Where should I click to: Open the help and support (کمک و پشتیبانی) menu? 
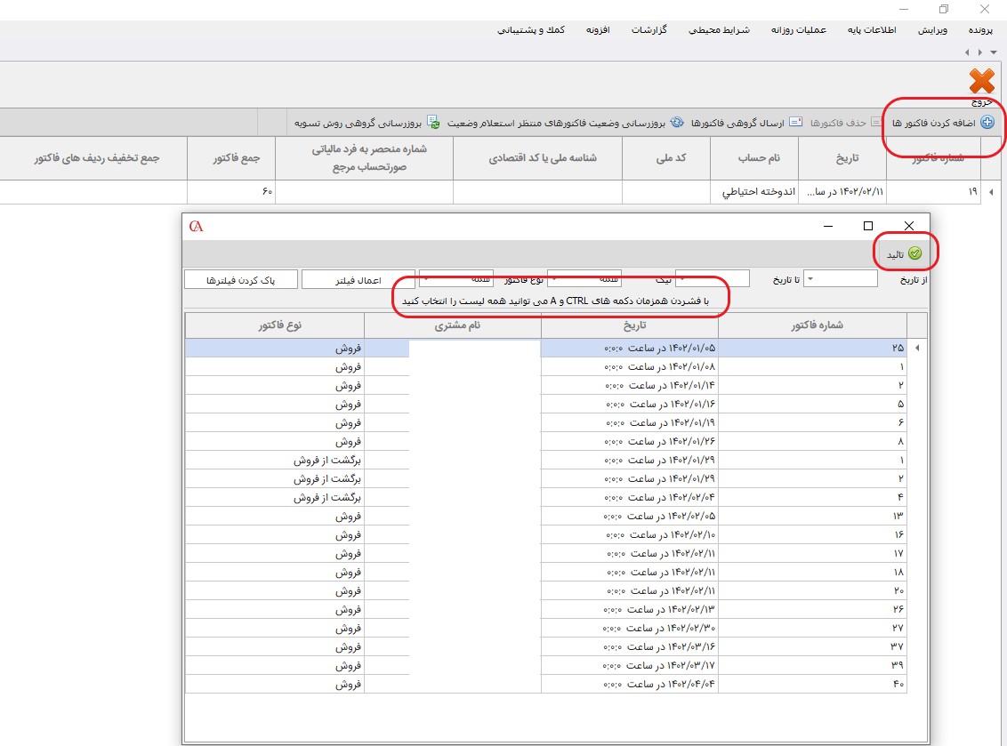(x=531, y=30)
